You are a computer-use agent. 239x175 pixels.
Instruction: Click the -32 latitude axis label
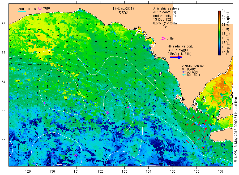coord(3,24)
